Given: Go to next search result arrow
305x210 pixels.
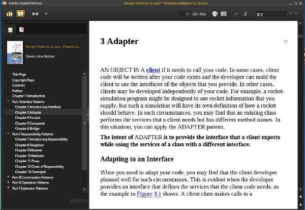Looking at the screenshot, I should tap(296, 14).
